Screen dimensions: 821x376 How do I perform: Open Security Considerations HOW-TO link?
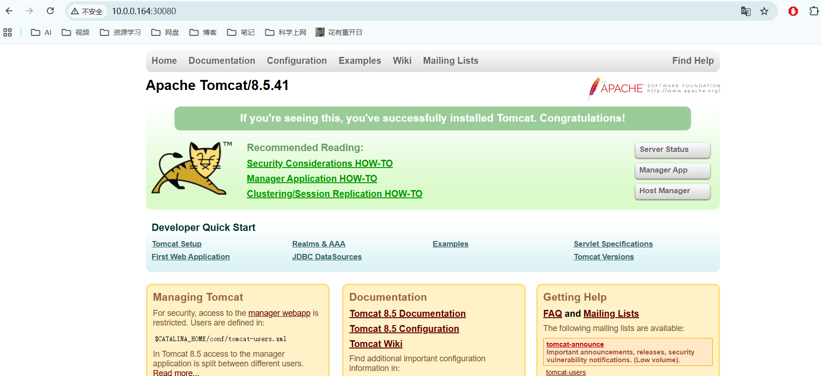[x=320, y=163]
